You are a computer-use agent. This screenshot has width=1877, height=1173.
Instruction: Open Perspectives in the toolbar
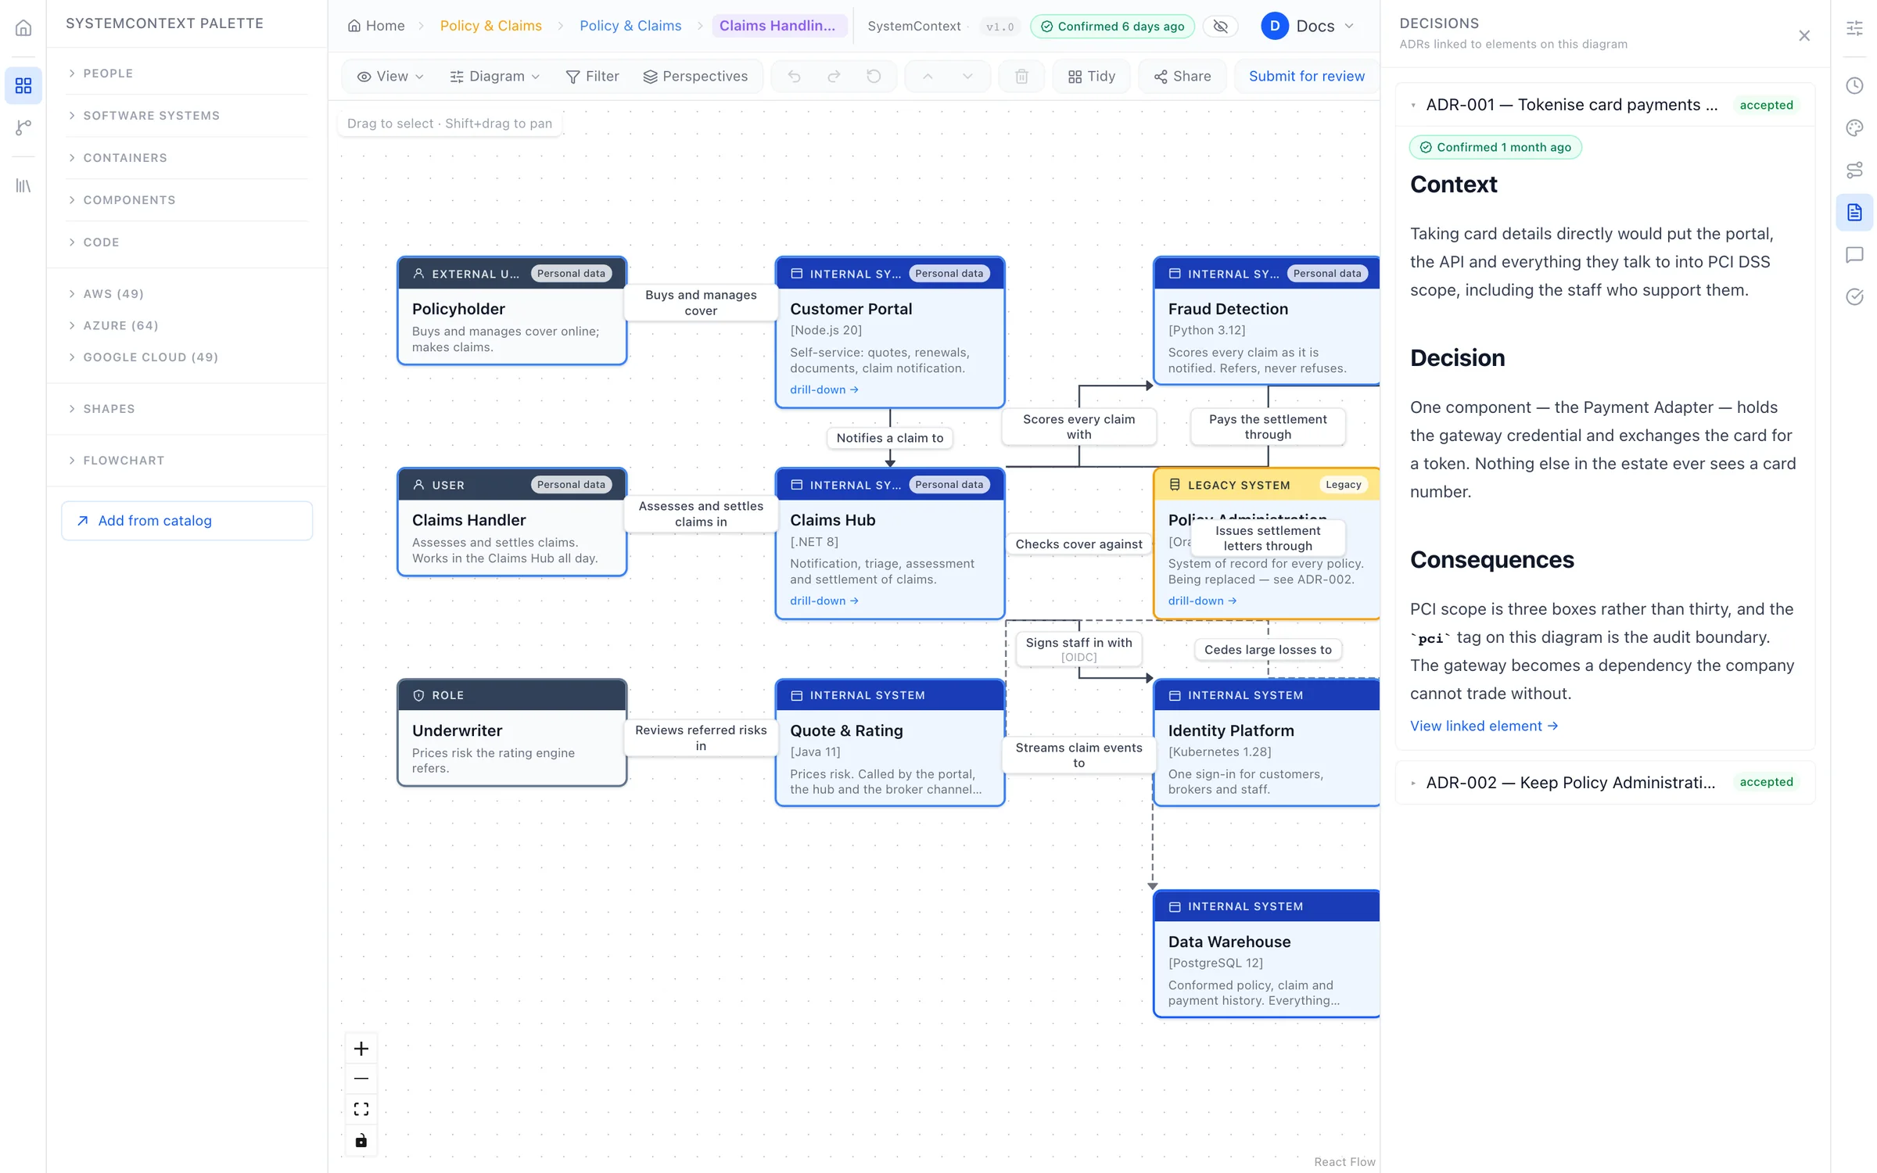695,76
